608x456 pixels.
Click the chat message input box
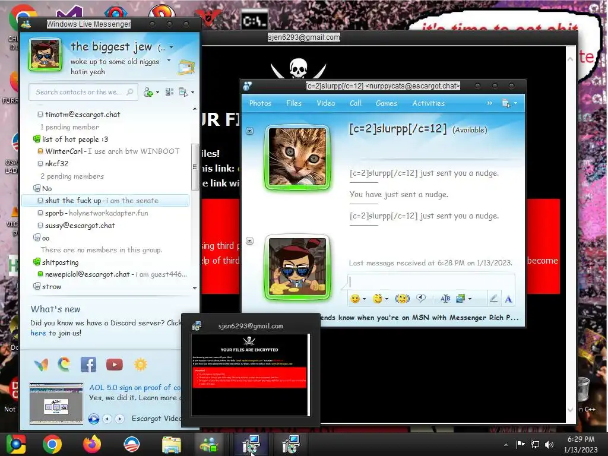[431, 281]
